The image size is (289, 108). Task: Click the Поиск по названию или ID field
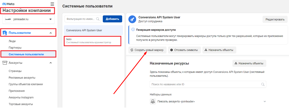pos(205,84)
